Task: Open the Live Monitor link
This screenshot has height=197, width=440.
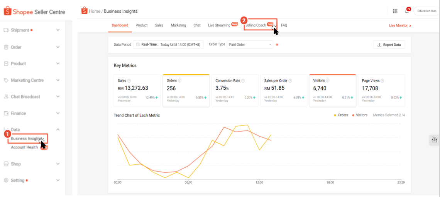Action: coord(400,25)
